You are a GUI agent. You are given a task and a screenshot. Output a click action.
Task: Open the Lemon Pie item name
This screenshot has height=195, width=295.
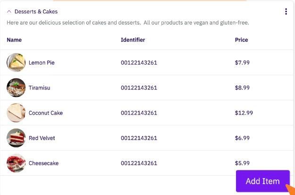[x=42, y=63]
